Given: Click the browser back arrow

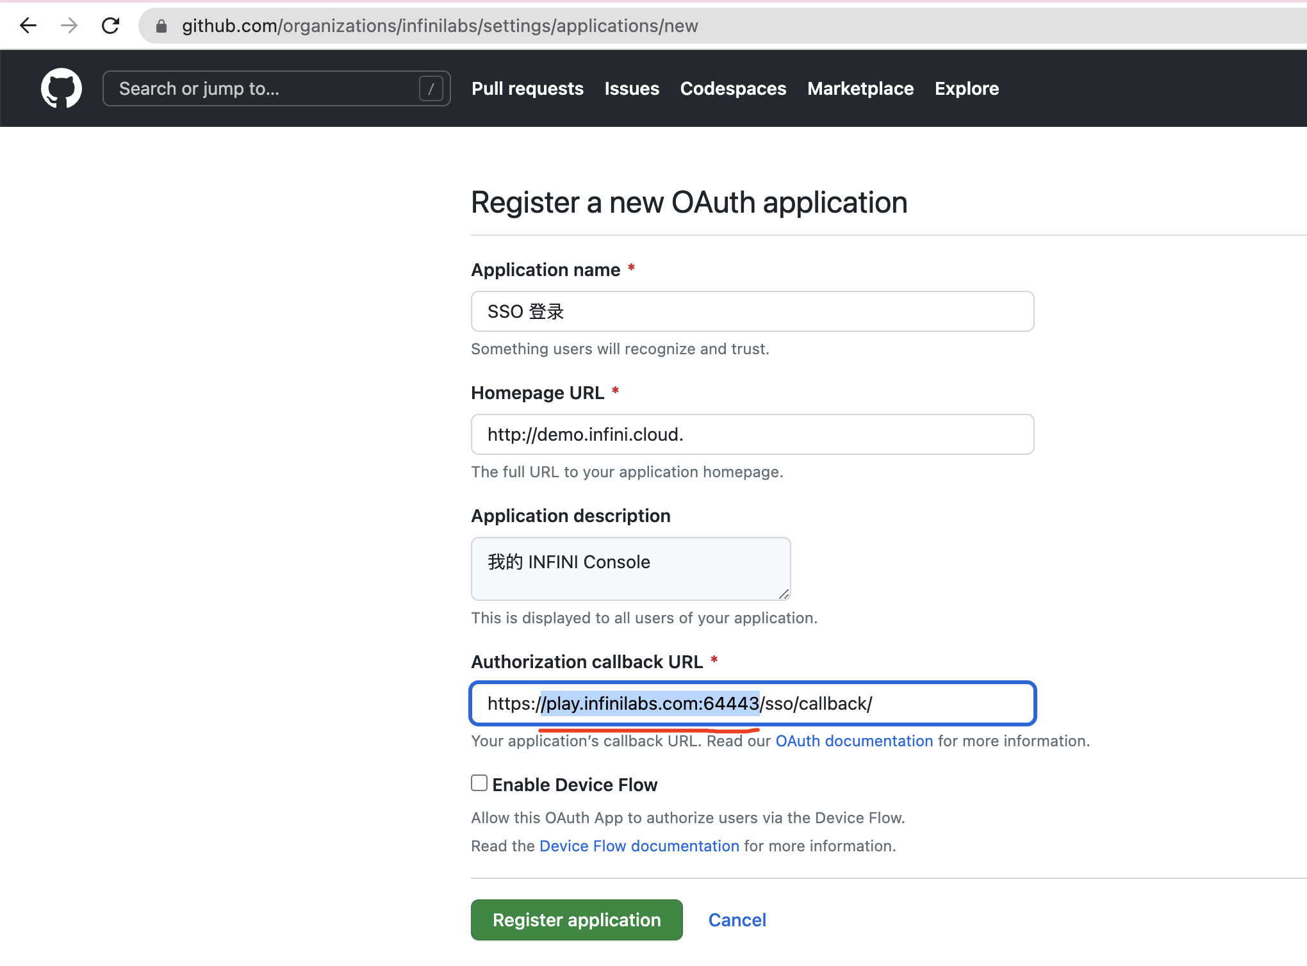Looking at the screenshot, I should (27, 26).
